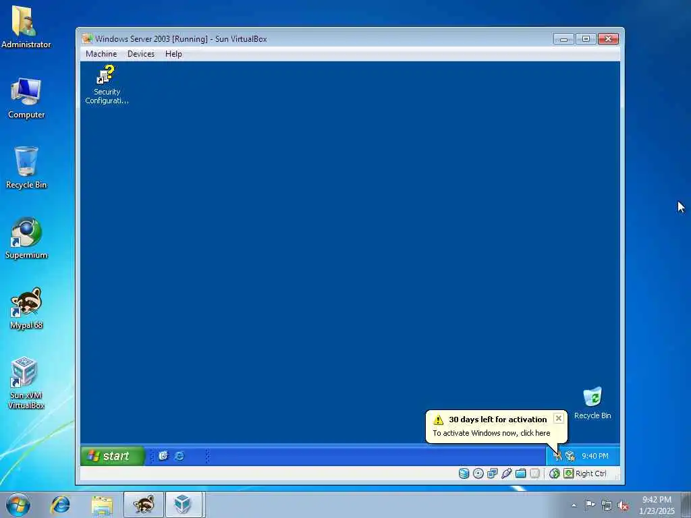Image resolution: width=691 pixels, height=518 pixels.
Task: Switch to Mypal raccoon taskbar button
Action: (x=144, y=505)
